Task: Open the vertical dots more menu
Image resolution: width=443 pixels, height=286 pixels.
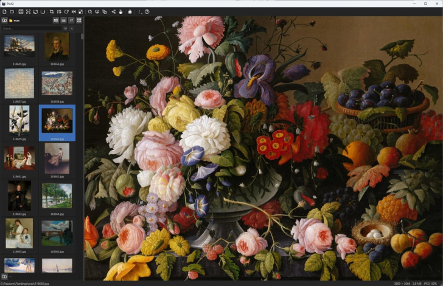Action: pos(139,12)
